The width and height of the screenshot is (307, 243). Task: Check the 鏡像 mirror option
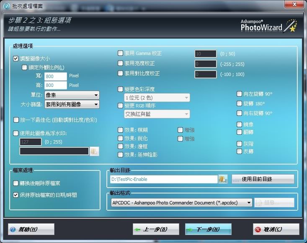pos(239,124)
